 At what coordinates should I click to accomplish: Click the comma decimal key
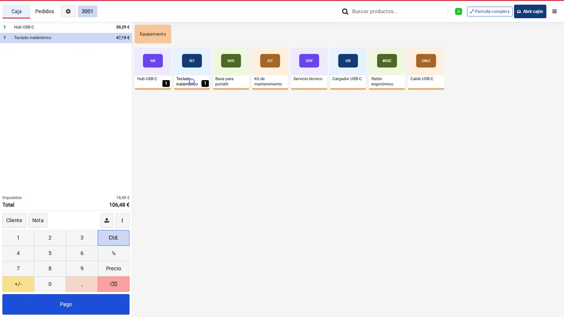pyautogui.click(x=82, y=284)
